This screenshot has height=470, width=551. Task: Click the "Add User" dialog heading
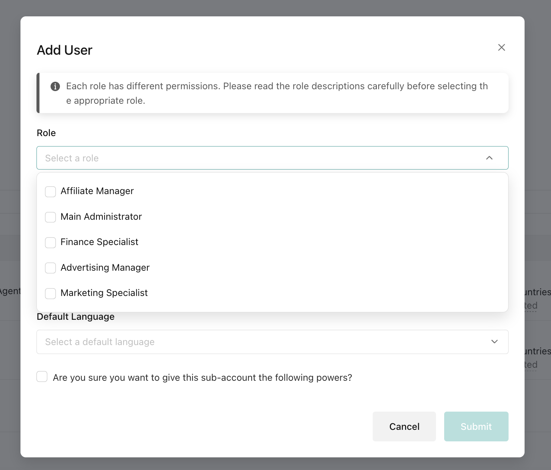(64, 50)
